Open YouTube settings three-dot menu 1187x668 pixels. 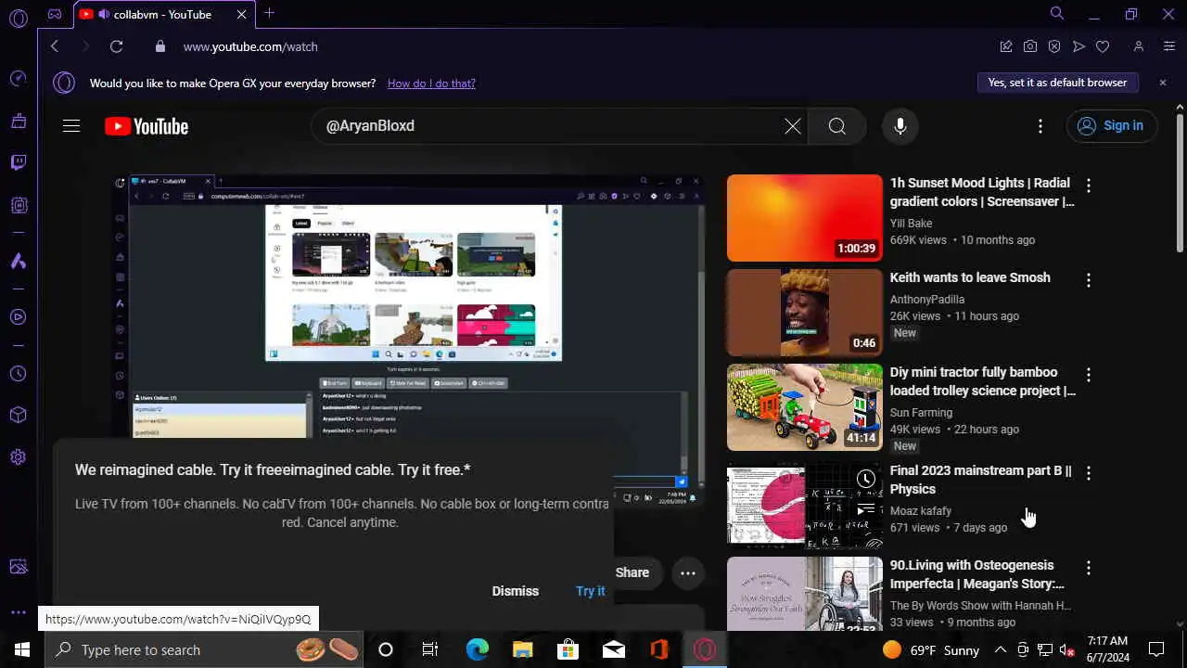(x=1040, y=126)
